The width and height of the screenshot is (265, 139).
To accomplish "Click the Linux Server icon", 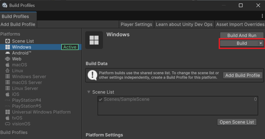I will click(8, 88).
